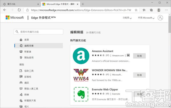The image size is (171, 108).
Task: Expand the 功能表 dropdown
Action: pyautogui.click(x=127, y=18)
